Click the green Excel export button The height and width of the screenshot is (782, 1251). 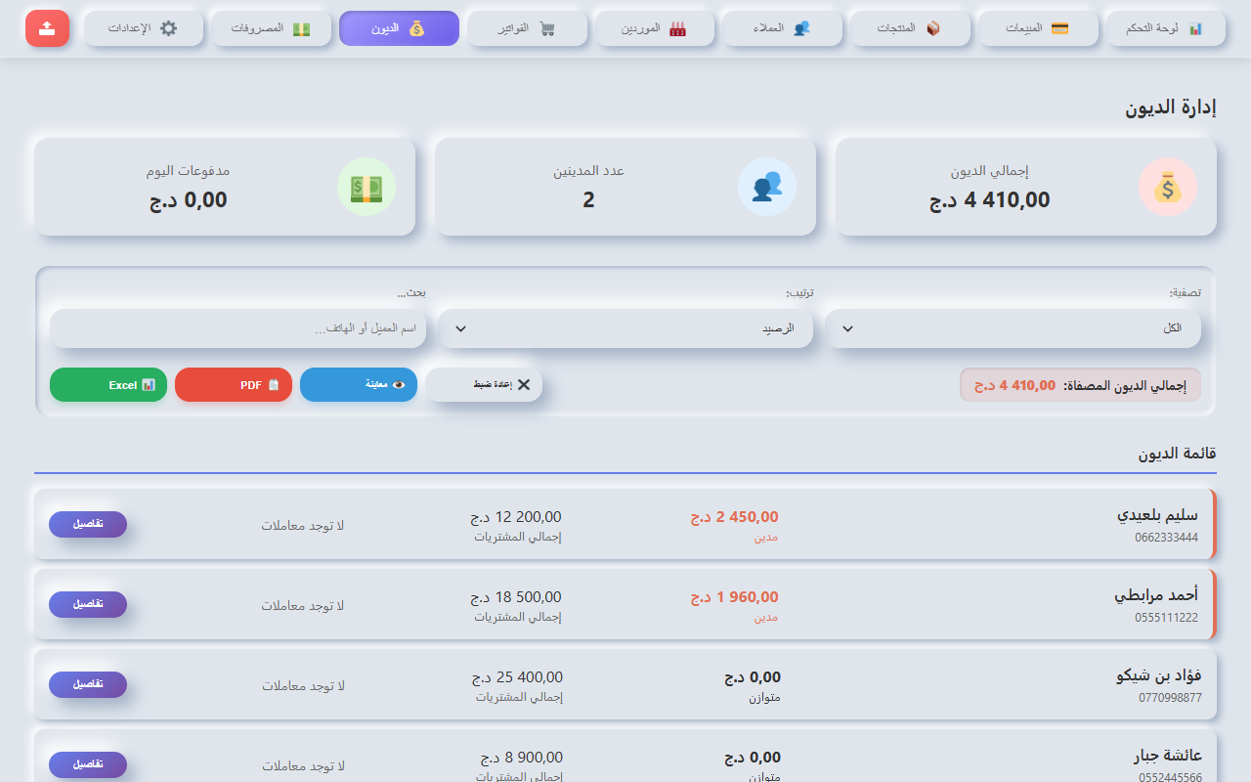tap(108, 385)
